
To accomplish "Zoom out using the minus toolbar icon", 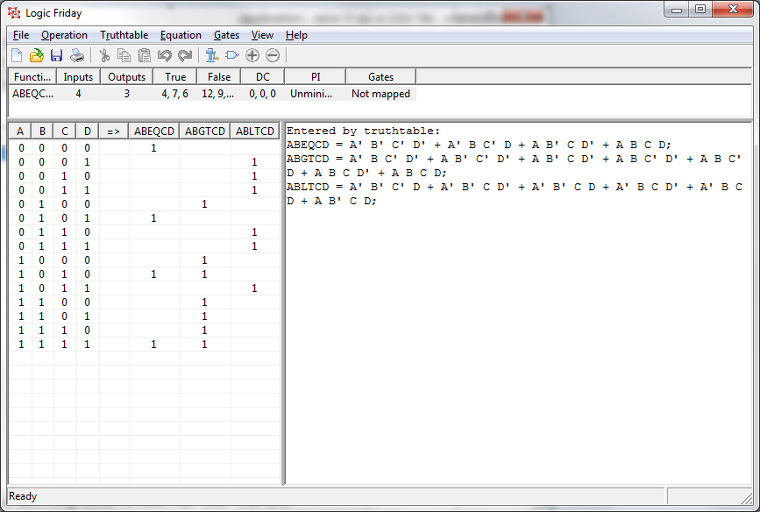I will click(x=272, y=54).
